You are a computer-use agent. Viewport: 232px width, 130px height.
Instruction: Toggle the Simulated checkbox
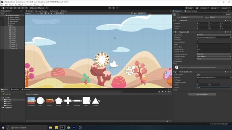(x=198, y=40)
